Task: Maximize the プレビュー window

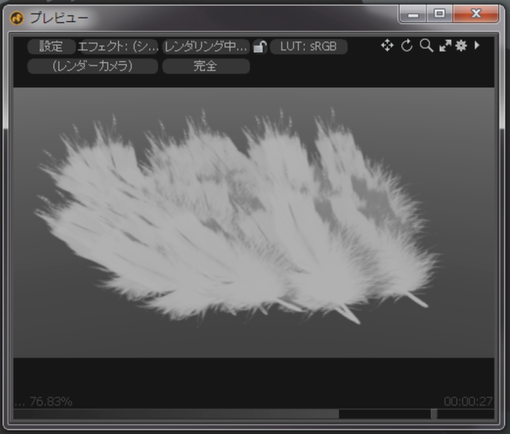Action: pyautogui.click(x=440, y=14)
